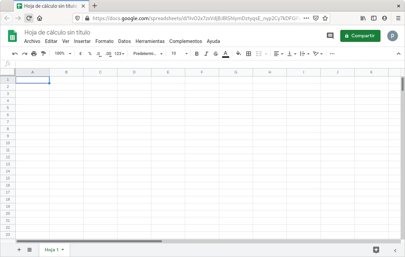Open the text color picker

pos(225,54)
